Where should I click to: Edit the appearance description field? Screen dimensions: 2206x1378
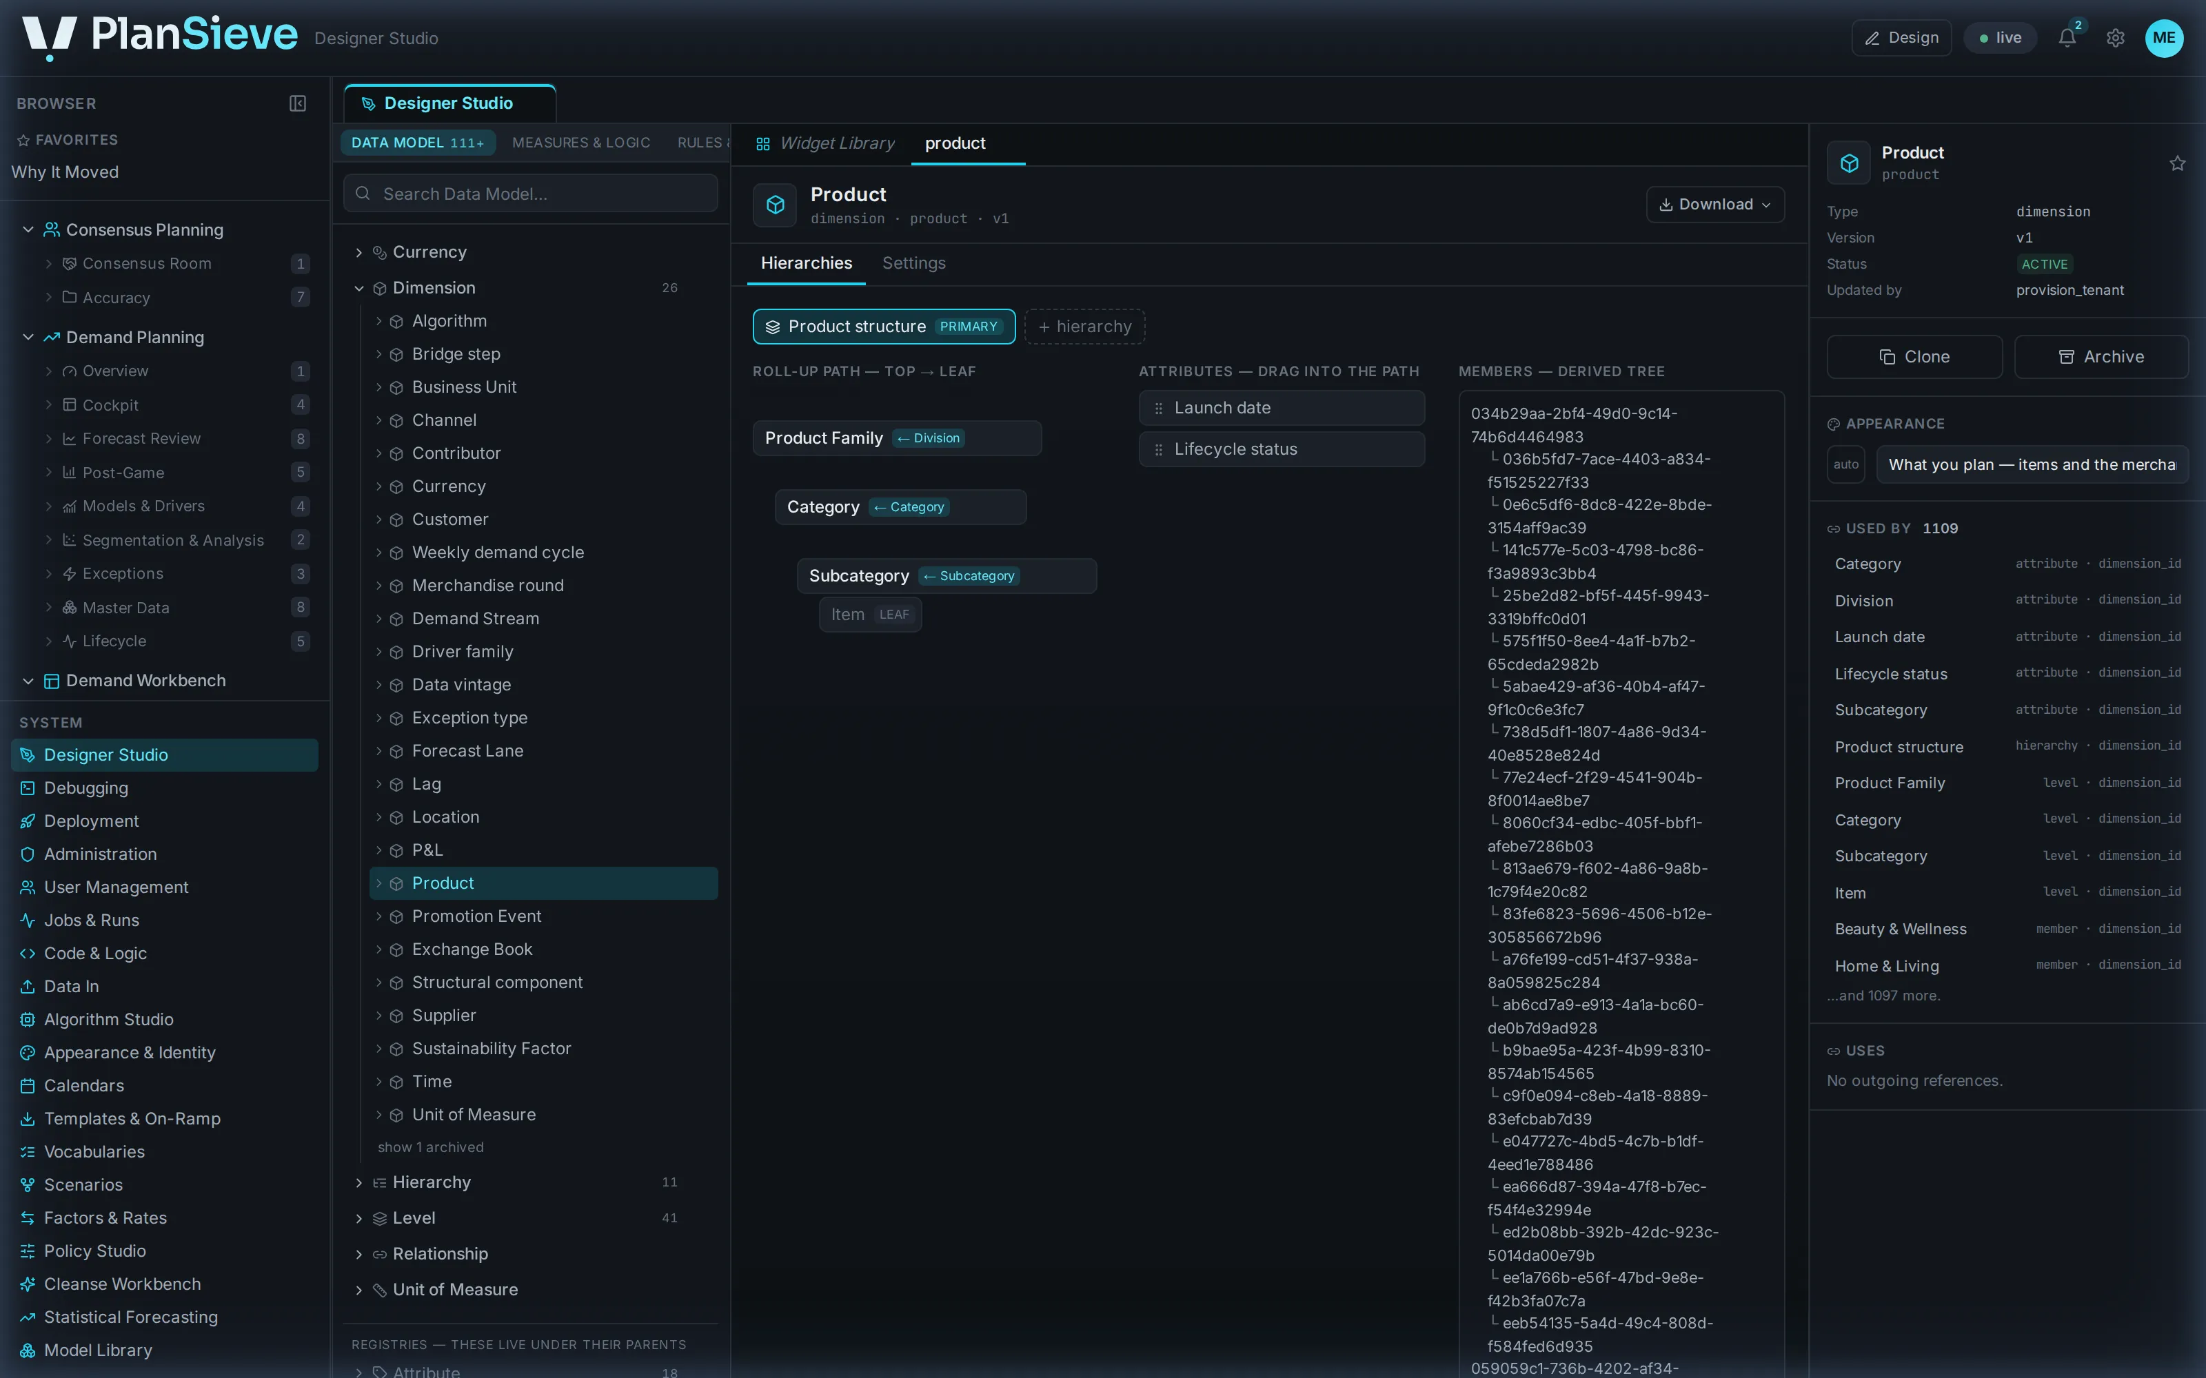2032,465
